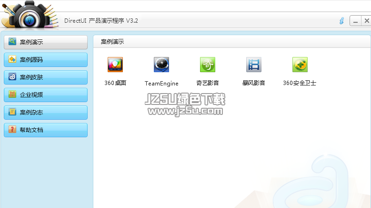Open the 暴风影音 film icon
Viewport: 371px width, 208px height.
click(x=254, y=65)
